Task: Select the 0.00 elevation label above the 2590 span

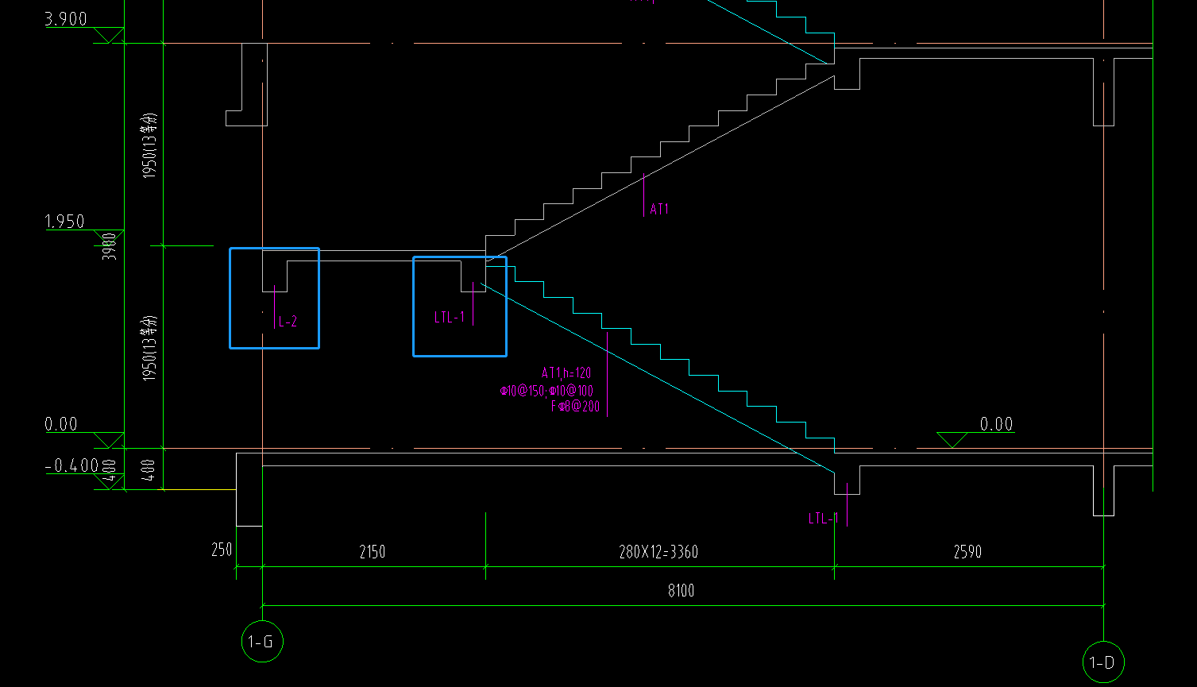Action: click(997, 424)
